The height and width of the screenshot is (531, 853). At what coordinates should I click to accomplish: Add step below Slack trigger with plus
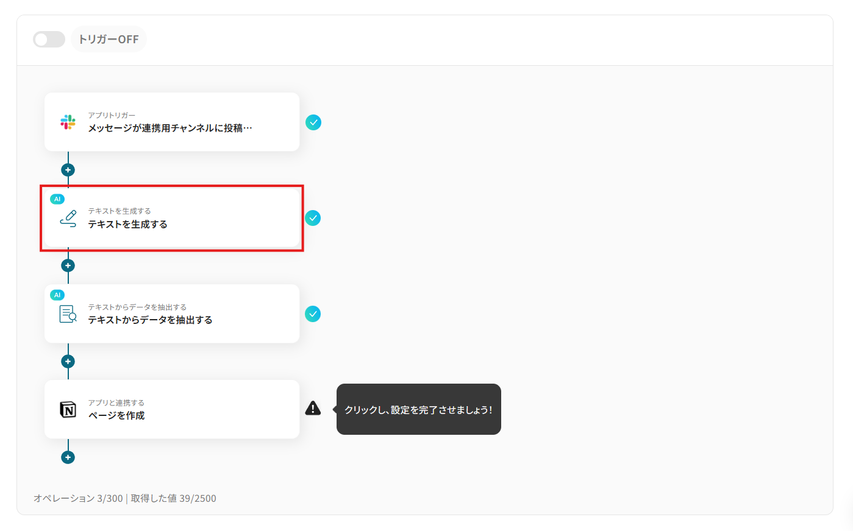pyautogui.click(x=68, y=170)
